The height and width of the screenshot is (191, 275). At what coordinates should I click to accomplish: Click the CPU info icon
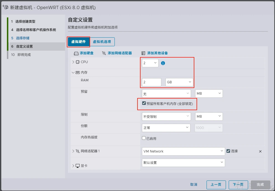coord(163,63)
